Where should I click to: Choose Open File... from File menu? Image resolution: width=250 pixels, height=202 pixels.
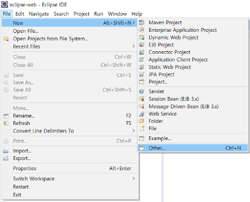coord(70,31)
